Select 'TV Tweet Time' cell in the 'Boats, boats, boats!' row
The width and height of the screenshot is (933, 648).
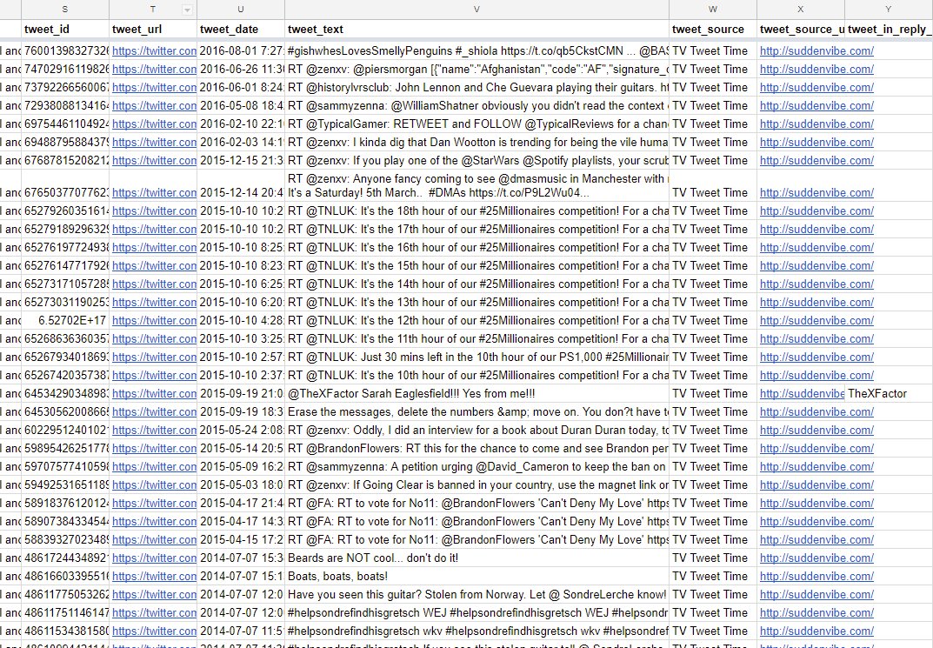coord(712,576)
